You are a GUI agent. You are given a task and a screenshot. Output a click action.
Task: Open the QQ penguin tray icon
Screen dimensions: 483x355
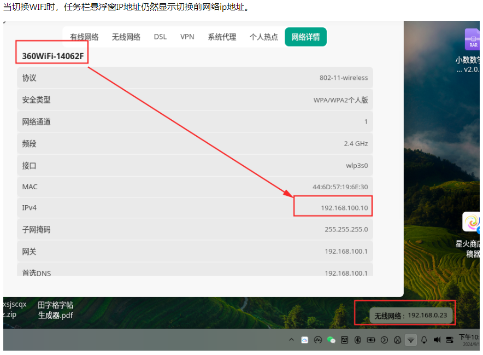tap(398, 340)
